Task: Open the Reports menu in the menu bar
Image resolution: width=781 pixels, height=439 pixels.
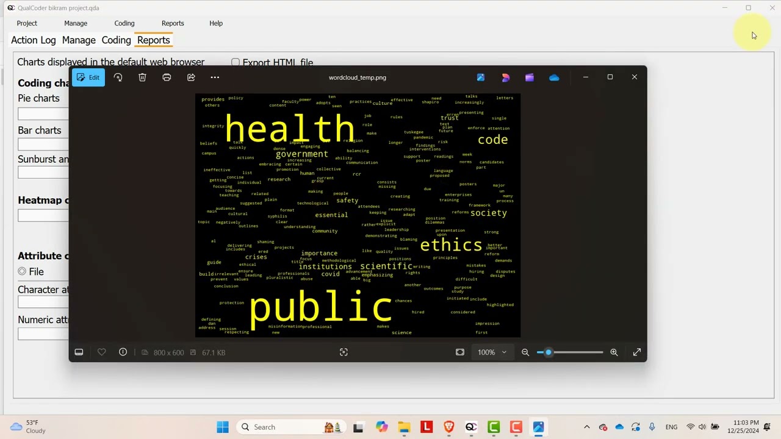Action: click(x=173, y=23)
